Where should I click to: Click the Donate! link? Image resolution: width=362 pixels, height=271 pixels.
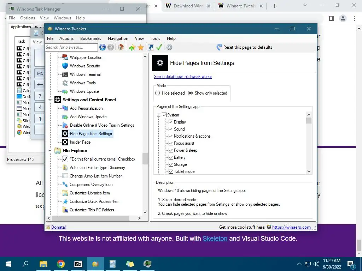pos(58,227)
